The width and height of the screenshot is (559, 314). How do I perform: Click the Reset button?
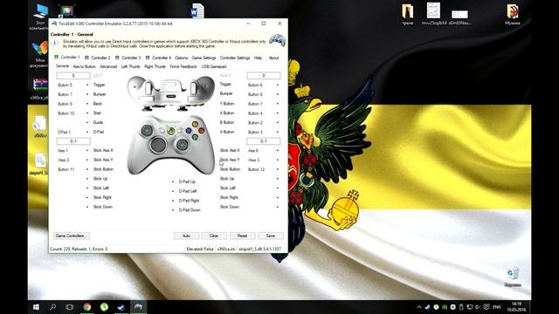[x=242, y=235]
